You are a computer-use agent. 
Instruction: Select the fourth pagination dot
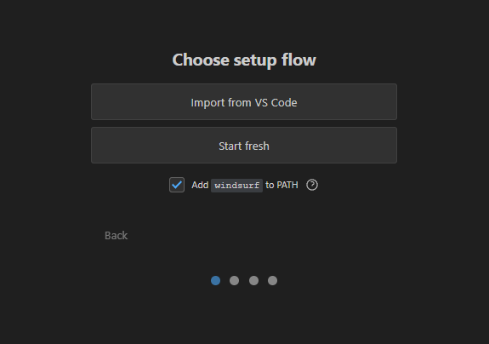pos(272,280)
